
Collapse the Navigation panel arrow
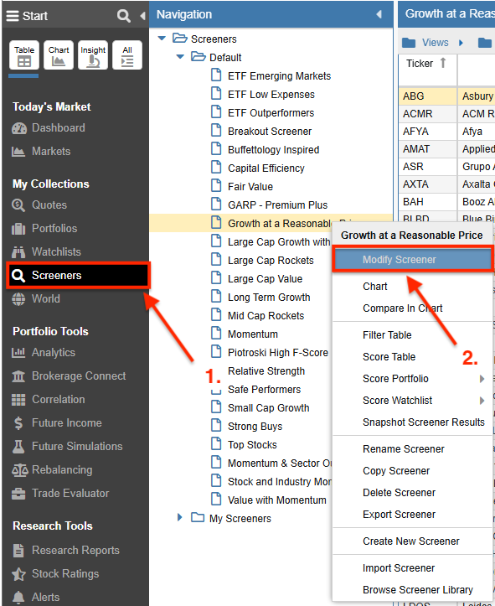coord(379,14)
